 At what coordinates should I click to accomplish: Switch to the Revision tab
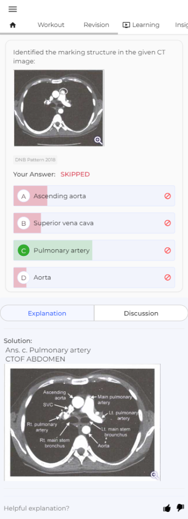click(96, 25)
